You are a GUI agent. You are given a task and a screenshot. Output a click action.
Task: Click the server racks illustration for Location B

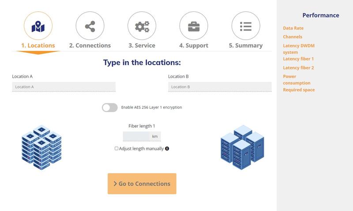tap(242, 147)
